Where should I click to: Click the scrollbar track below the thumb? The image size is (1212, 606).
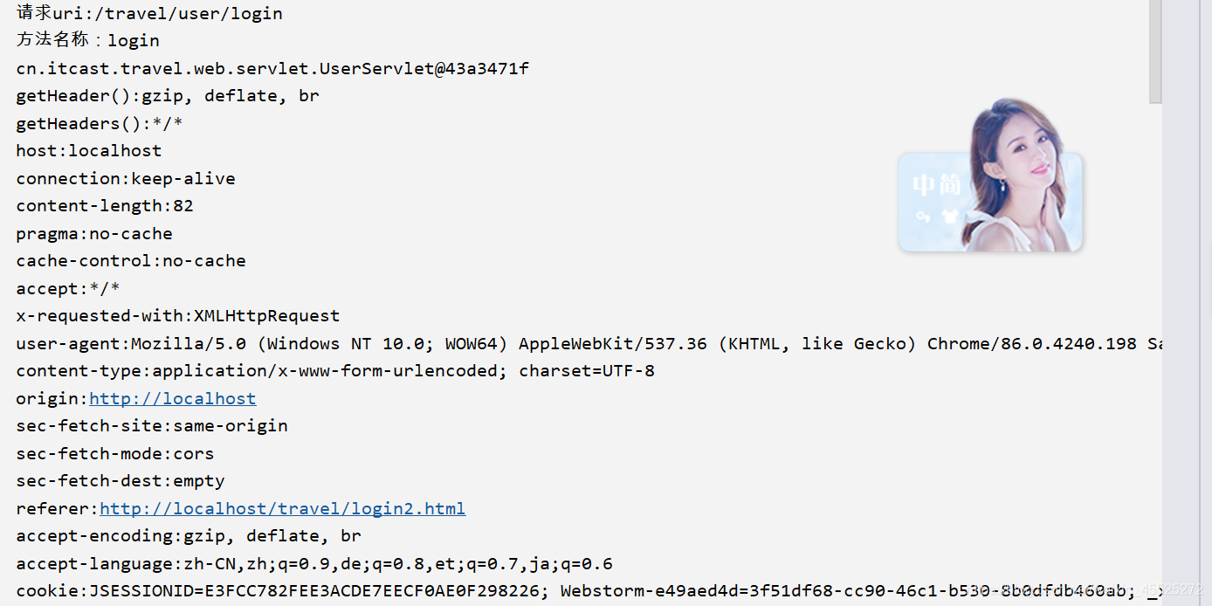[x=1155, y=349]
